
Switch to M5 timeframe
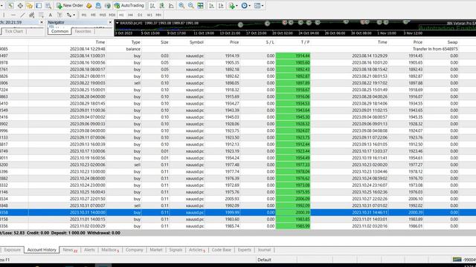click(93, 15)
